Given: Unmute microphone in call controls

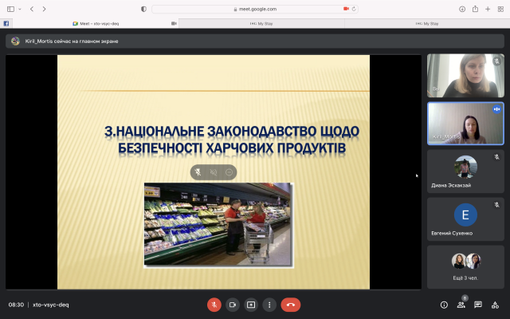Looking at the screenshot, I should click(214, 304).
